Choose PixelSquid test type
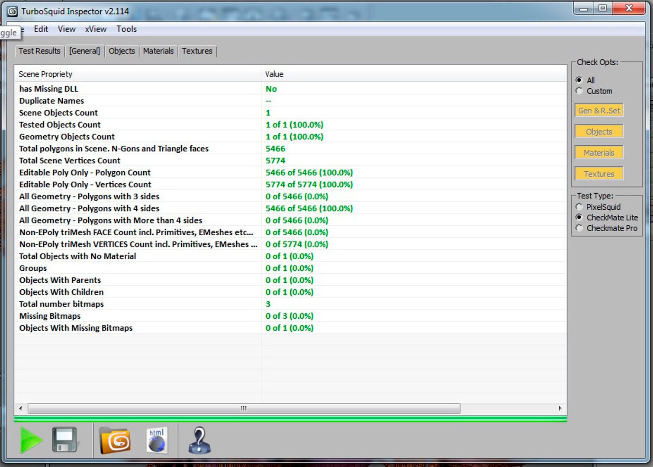Image resolution: width=653 pixels, height=467 pixels. (598, 207)
